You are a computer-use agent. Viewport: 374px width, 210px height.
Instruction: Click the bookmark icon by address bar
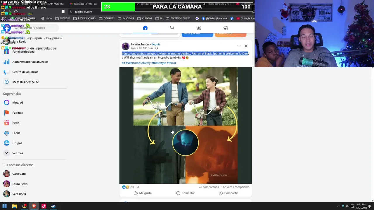click(63, 12)
